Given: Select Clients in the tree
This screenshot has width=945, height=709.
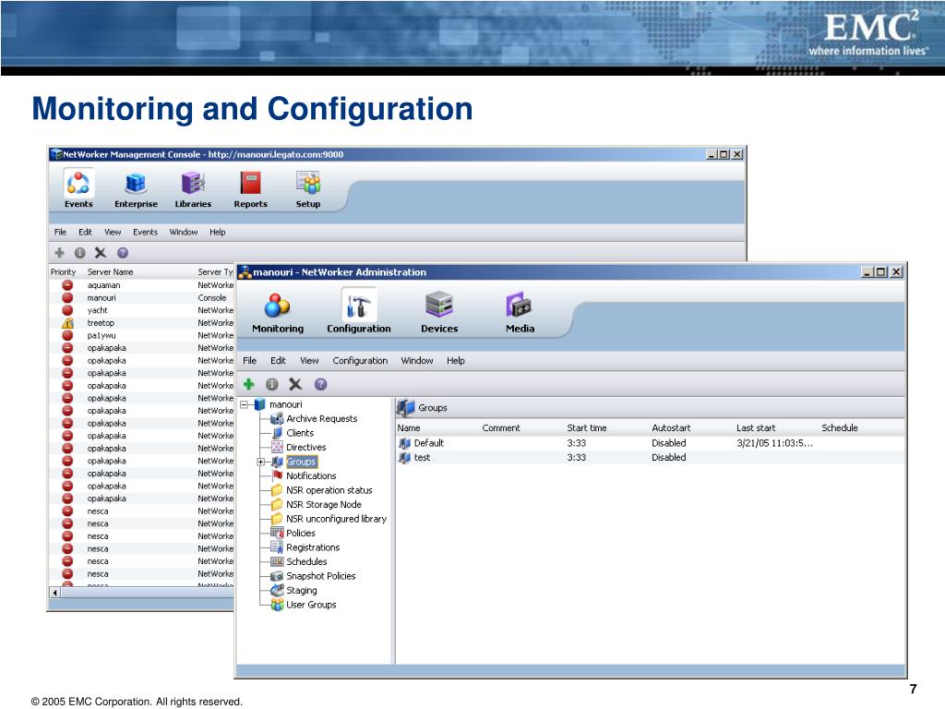Looking at the screenshot, I should pyautogui.click(x=300, y=433).
